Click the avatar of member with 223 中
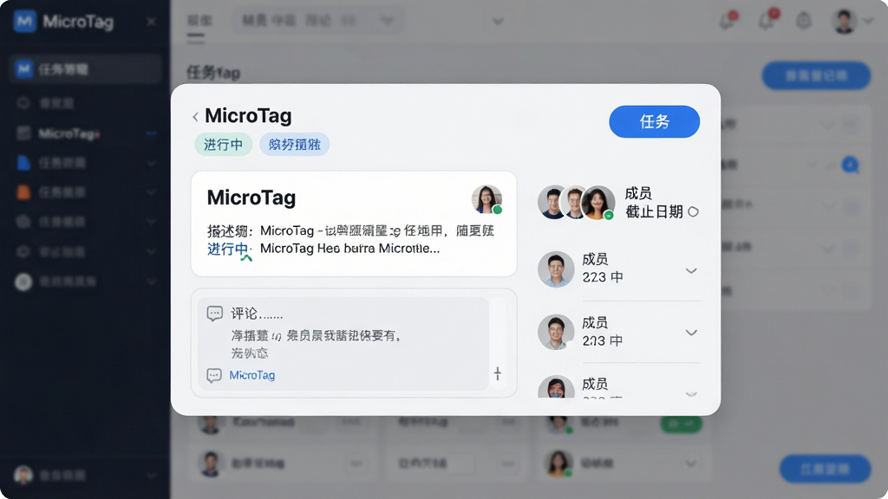This screenshot has height=499, width=888. tap(556, 269)
